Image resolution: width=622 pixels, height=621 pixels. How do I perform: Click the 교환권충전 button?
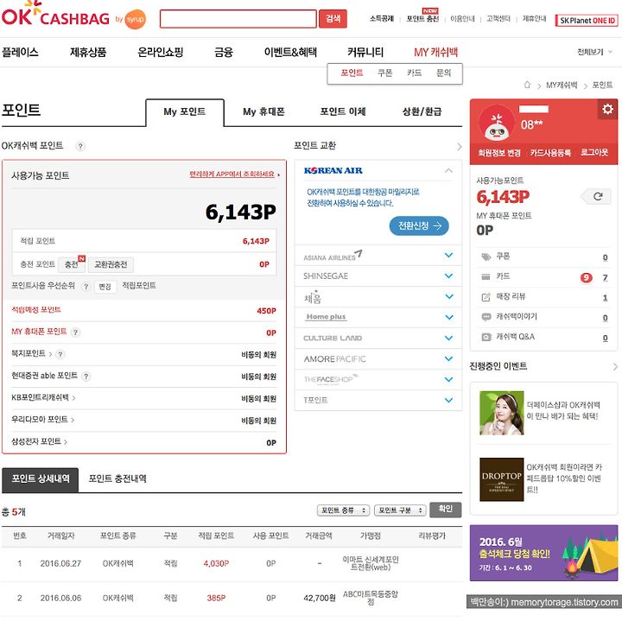pos(111,265)
